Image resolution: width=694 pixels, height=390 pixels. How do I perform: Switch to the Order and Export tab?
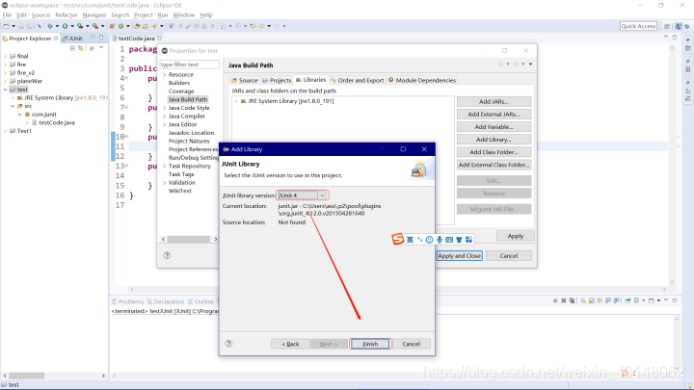tap(358, 80)
